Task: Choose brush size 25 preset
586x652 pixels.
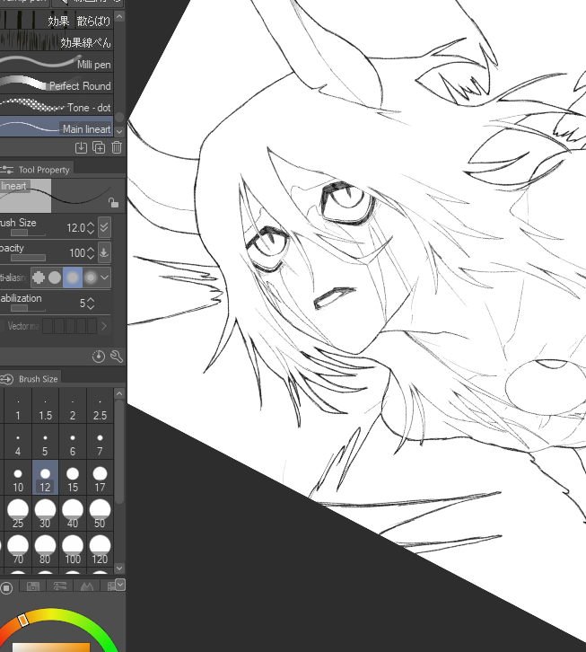Action: (18, 515)
